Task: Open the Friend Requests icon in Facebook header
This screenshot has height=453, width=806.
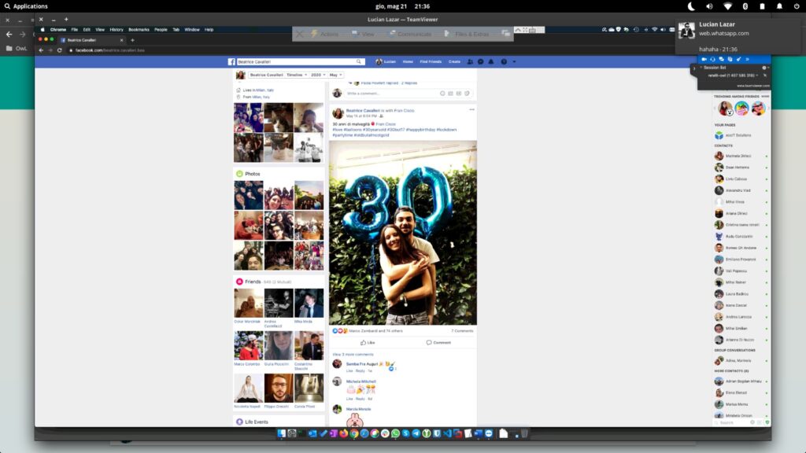Action: tap(470, 61)
